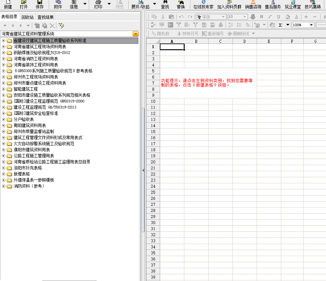
Task: Toggle bold formatting
Action: (x=262, y=17)
